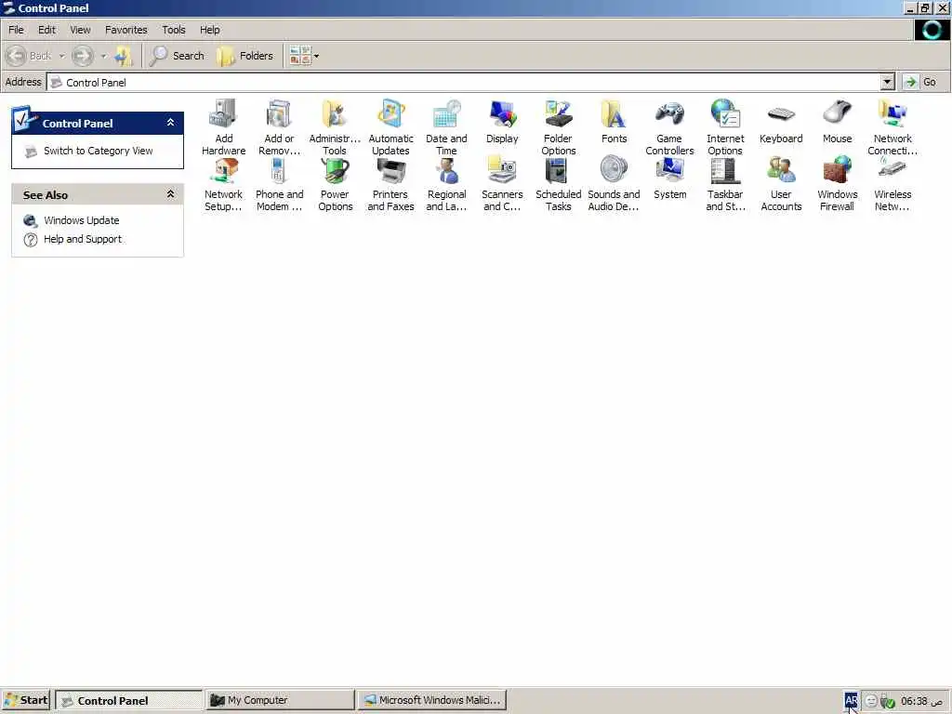Open the Add Hardware icon
The width and height of the screenshot is (952, 714).
223,126
